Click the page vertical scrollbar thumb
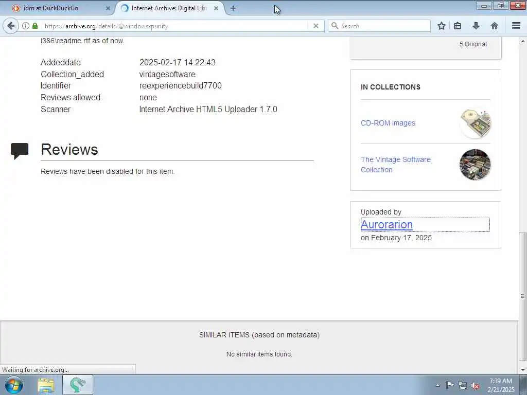The height and width of the screenshot is (395, 527). click(522, 296)
